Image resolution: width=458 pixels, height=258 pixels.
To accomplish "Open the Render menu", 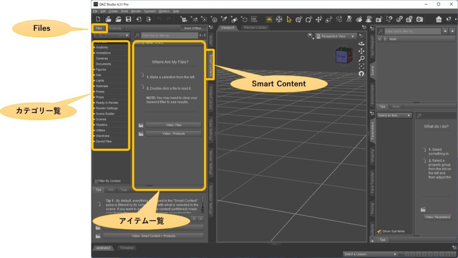I will coord(136,11).
